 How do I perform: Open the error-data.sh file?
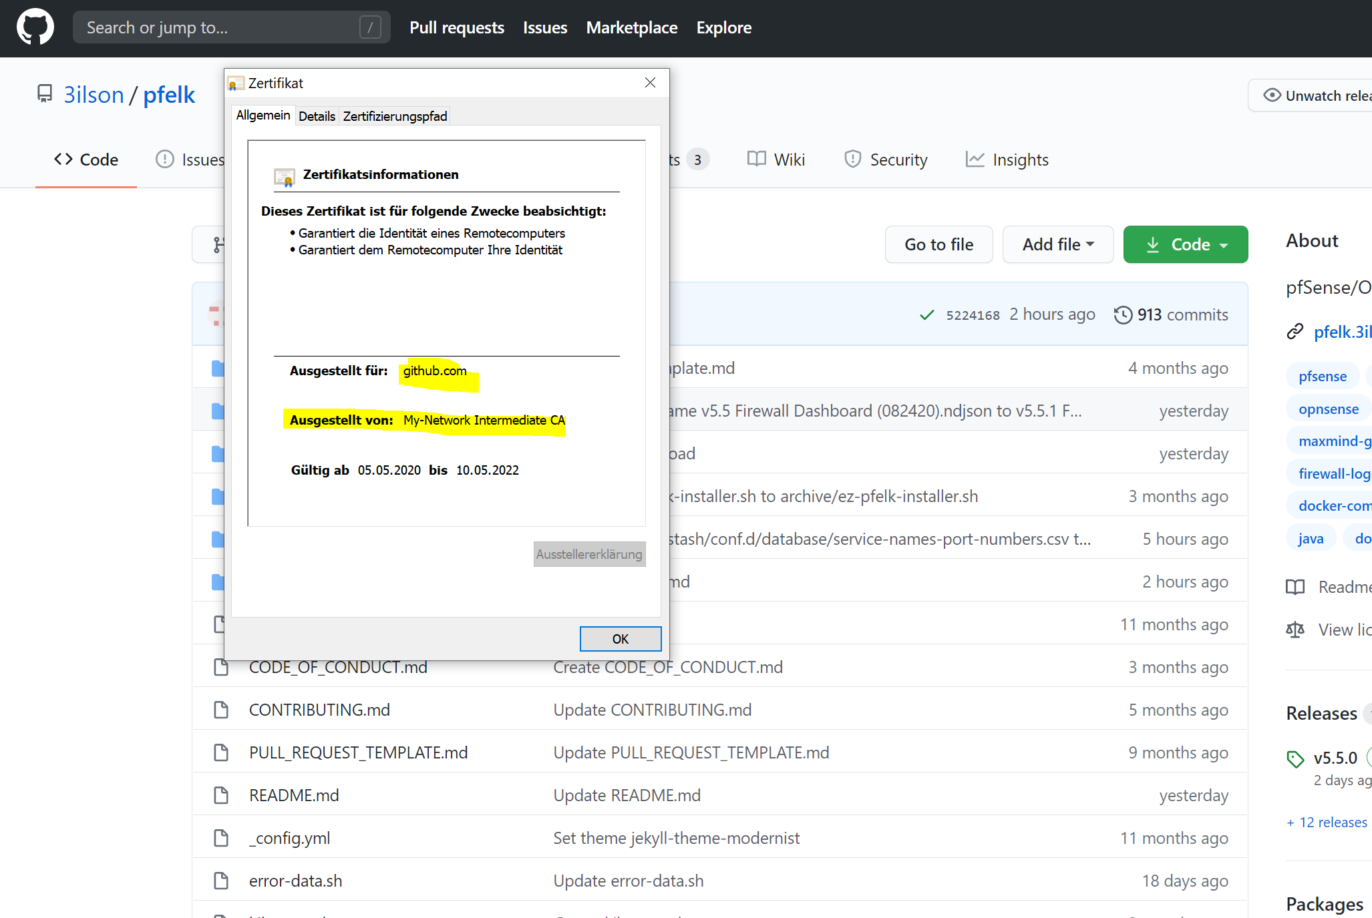coord(295,881)
